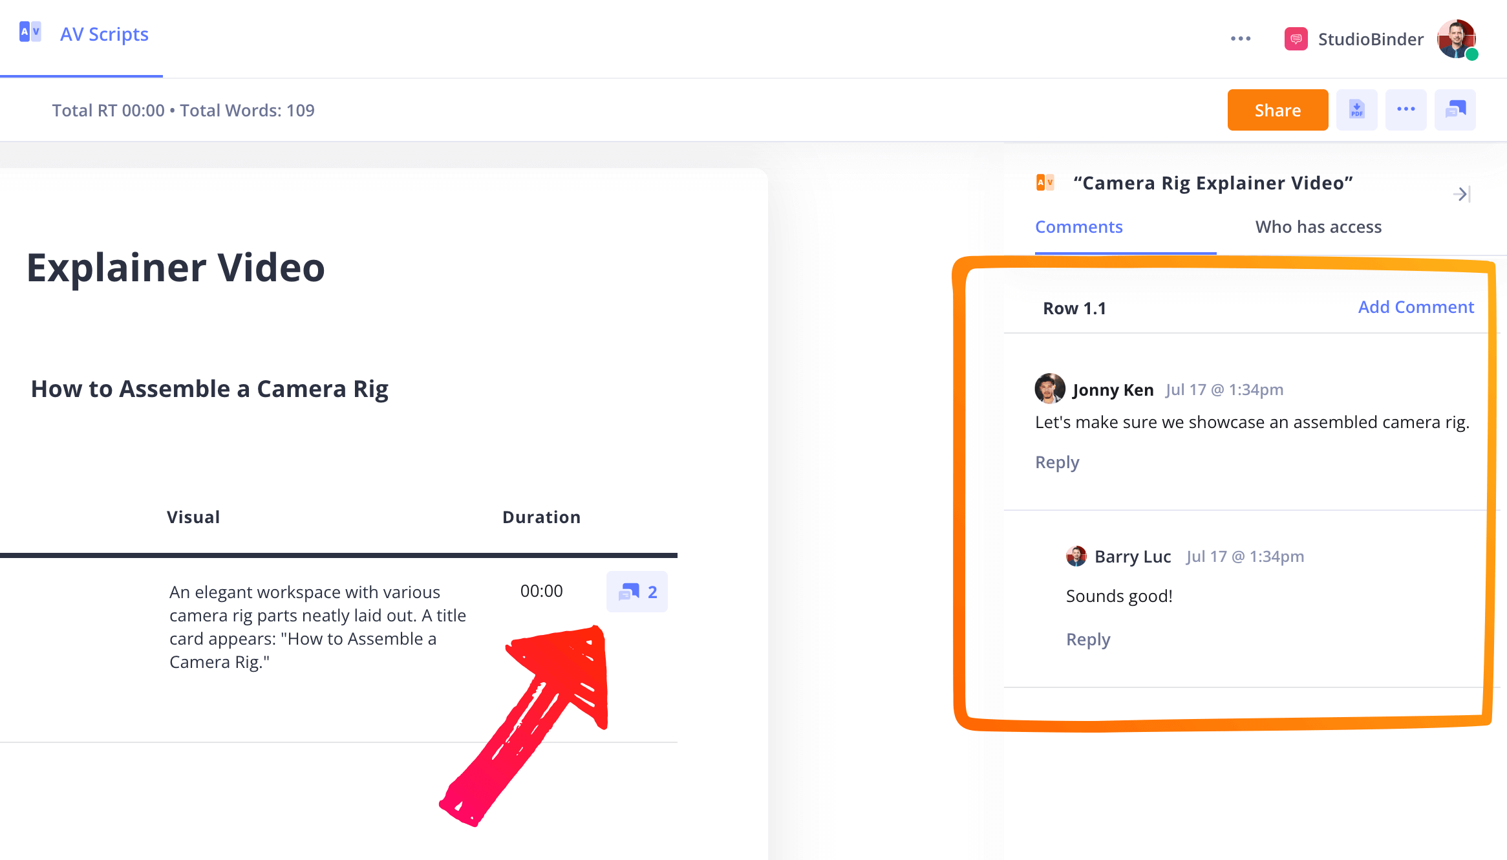The image size is (1507, 860).
Task: Open the row comment badge showing 2
Action: tap(637, 592)
